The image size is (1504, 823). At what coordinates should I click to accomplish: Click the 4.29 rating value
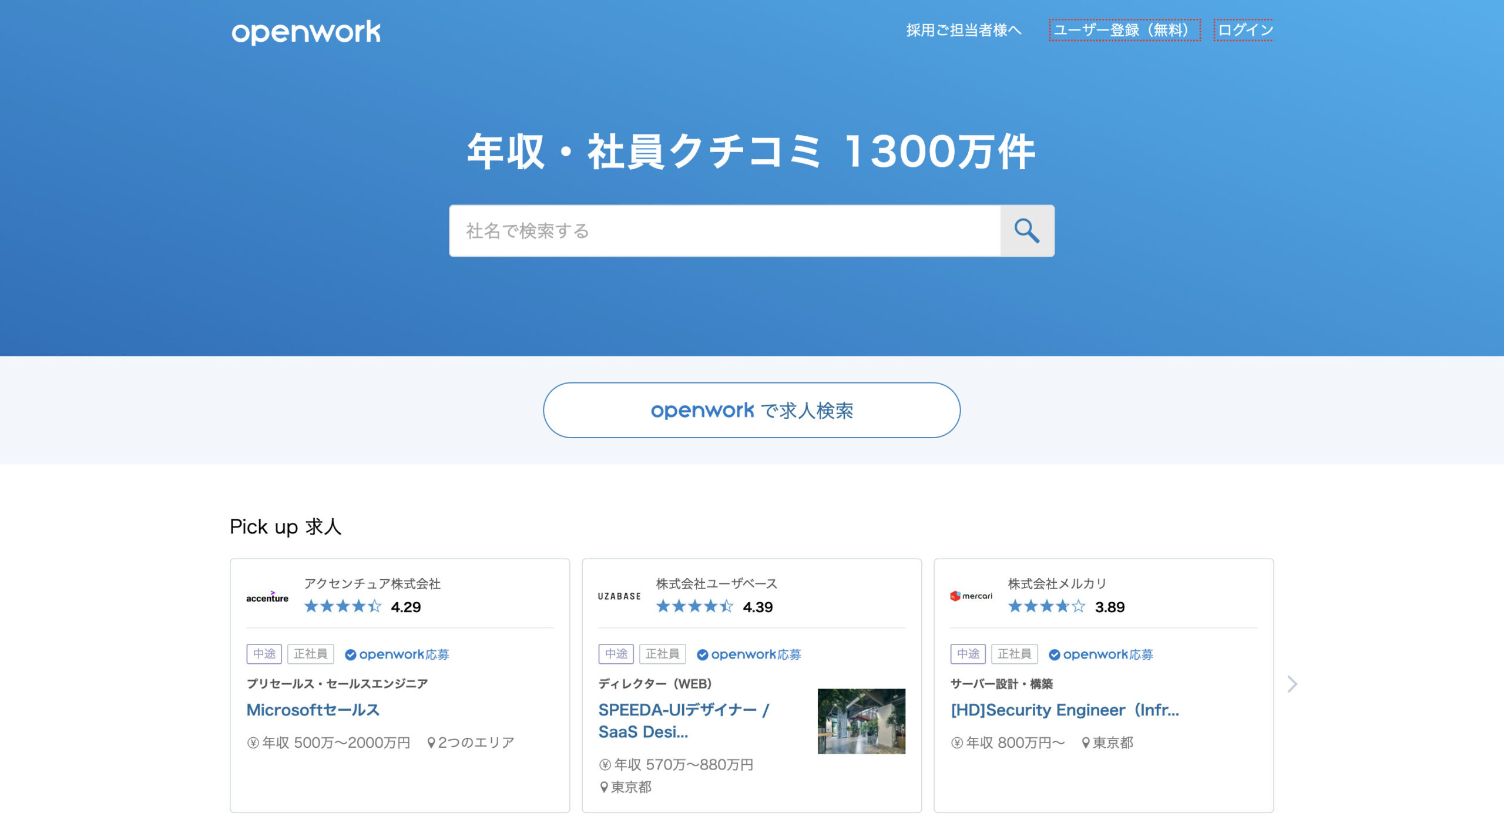pos(406,607)
